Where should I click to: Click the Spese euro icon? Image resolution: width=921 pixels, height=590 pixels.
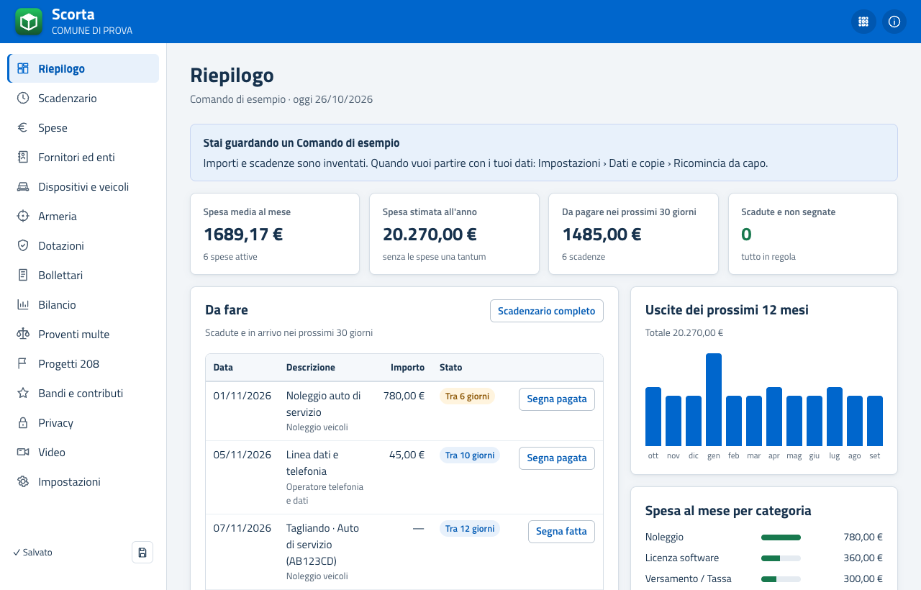click(23, 127)
